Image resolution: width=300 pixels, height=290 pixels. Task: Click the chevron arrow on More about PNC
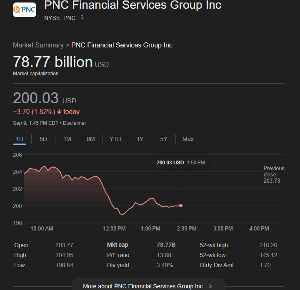tap(210, 286)
